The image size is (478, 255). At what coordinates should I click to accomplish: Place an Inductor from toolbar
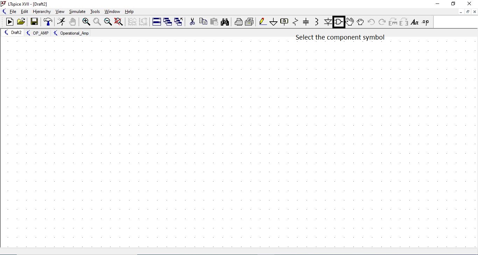coord(317,22)
